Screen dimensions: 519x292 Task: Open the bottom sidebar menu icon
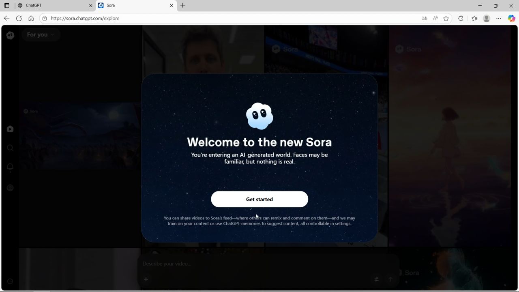[10, 281]
